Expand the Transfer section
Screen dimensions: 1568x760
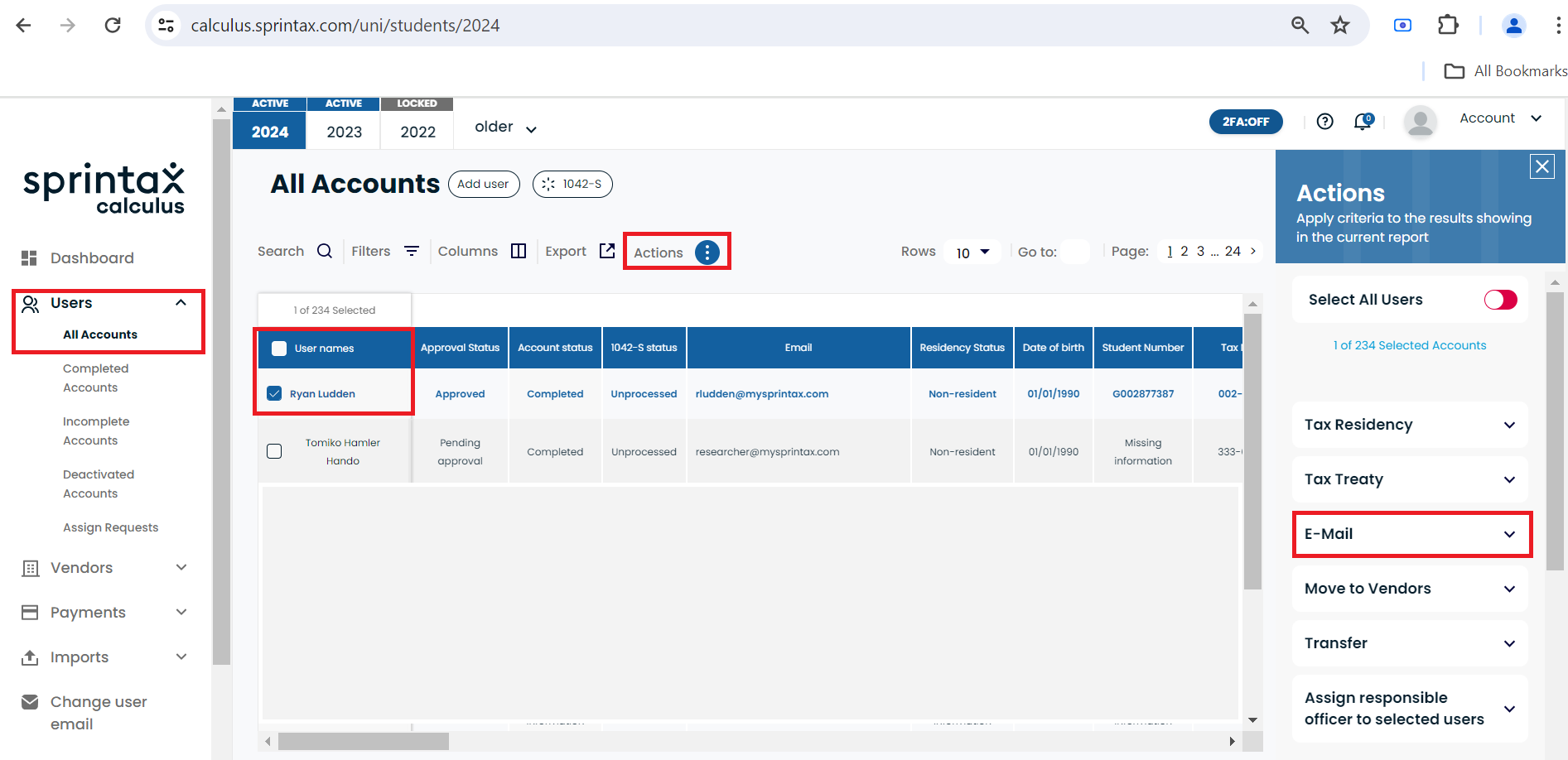(1410, 643)
